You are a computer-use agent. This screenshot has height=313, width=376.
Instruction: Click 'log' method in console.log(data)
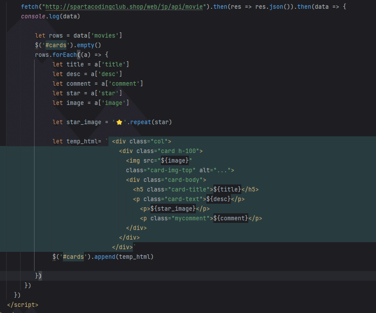(54, 16)
